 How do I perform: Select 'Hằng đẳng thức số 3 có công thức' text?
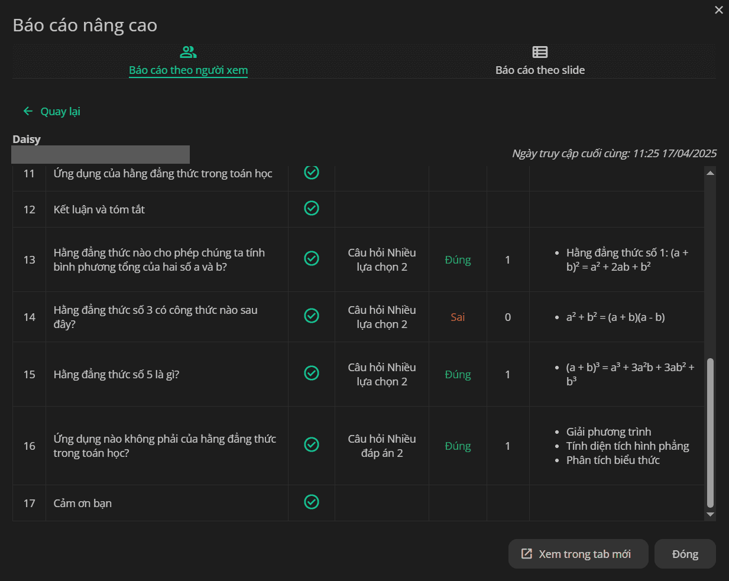(155, 317)
